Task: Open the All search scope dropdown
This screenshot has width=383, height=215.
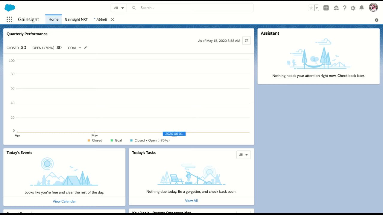Action: [x=119, y=8]
